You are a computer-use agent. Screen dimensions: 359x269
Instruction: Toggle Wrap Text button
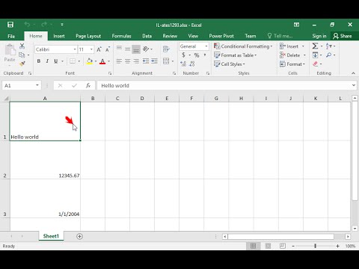(166, 49)
